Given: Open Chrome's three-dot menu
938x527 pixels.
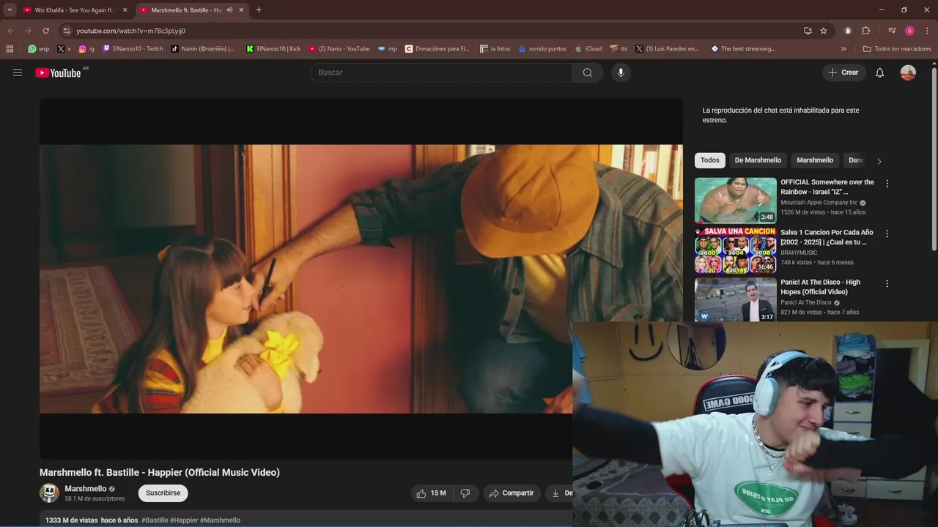Looking at the screenshot, I should coord(928,31).
